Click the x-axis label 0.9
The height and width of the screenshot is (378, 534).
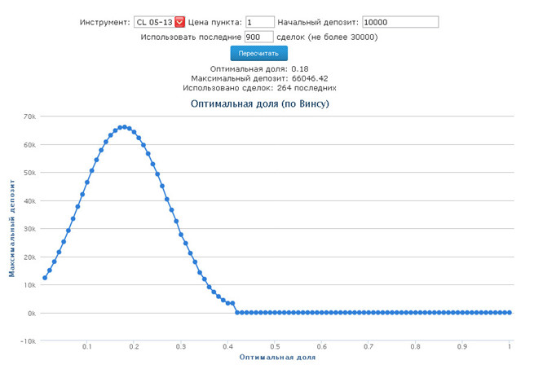[462, 347]
